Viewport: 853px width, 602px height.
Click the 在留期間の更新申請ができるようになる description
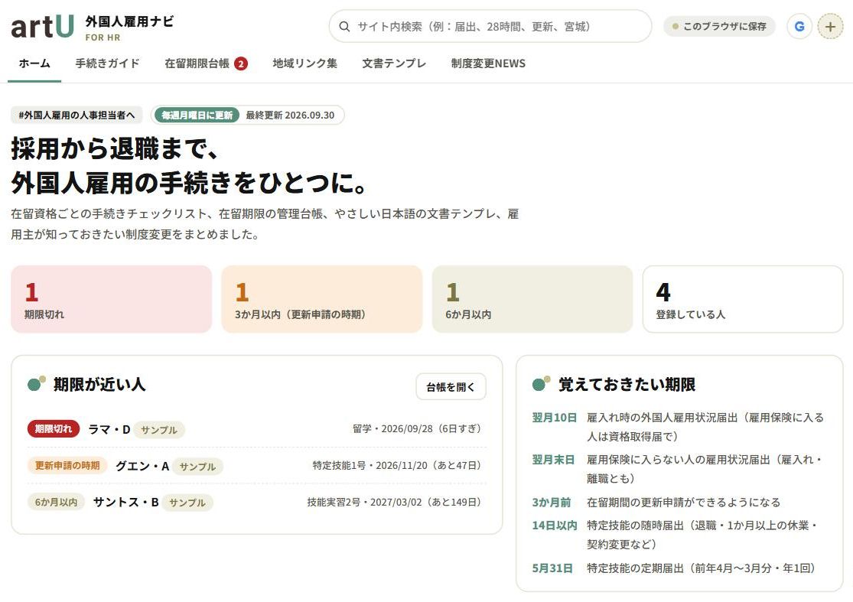coord(683,502)
